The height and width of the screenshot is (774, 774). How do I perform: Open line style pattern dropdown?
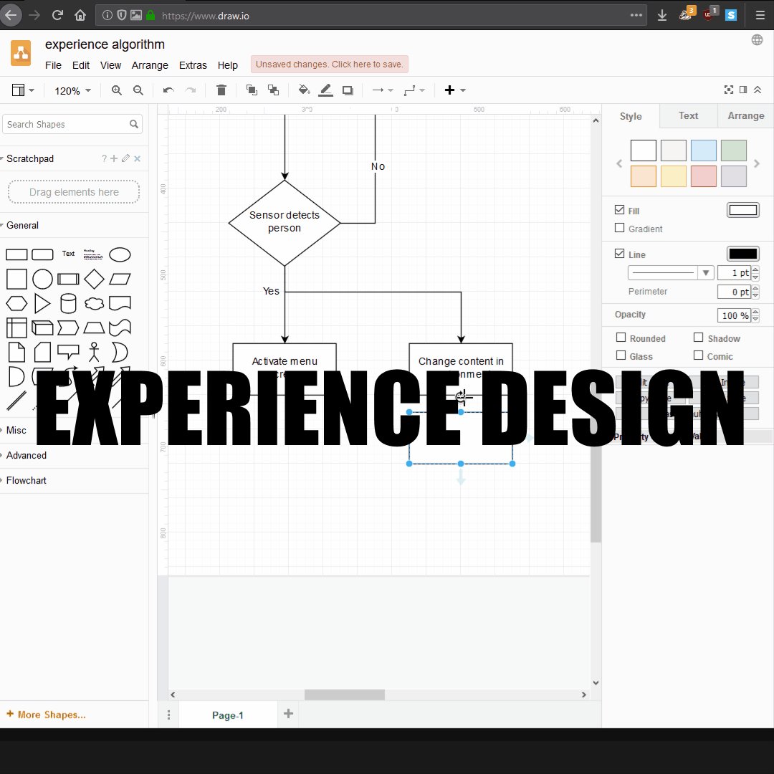(670, 272)
